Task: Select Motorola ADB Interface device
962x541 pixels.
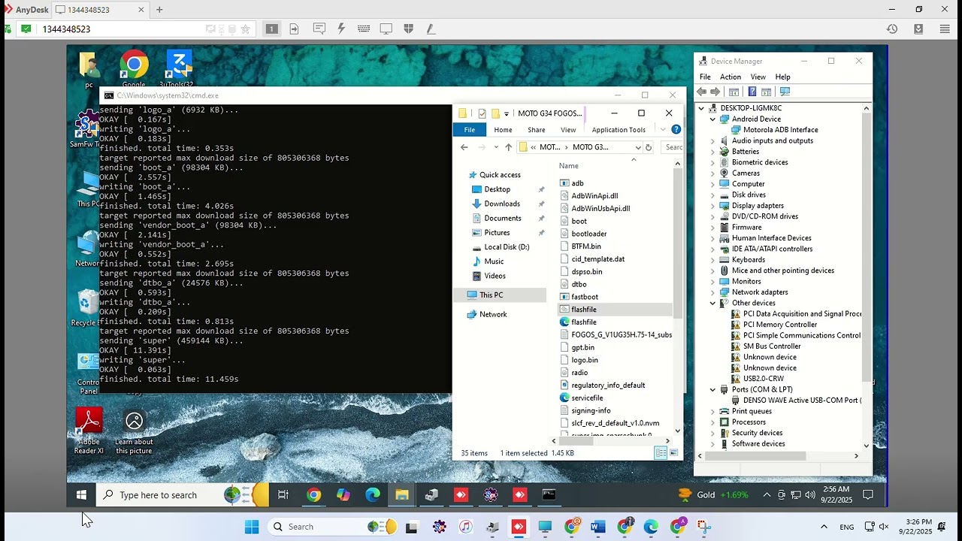Action: pyautogui.click(x=780, y=130)
